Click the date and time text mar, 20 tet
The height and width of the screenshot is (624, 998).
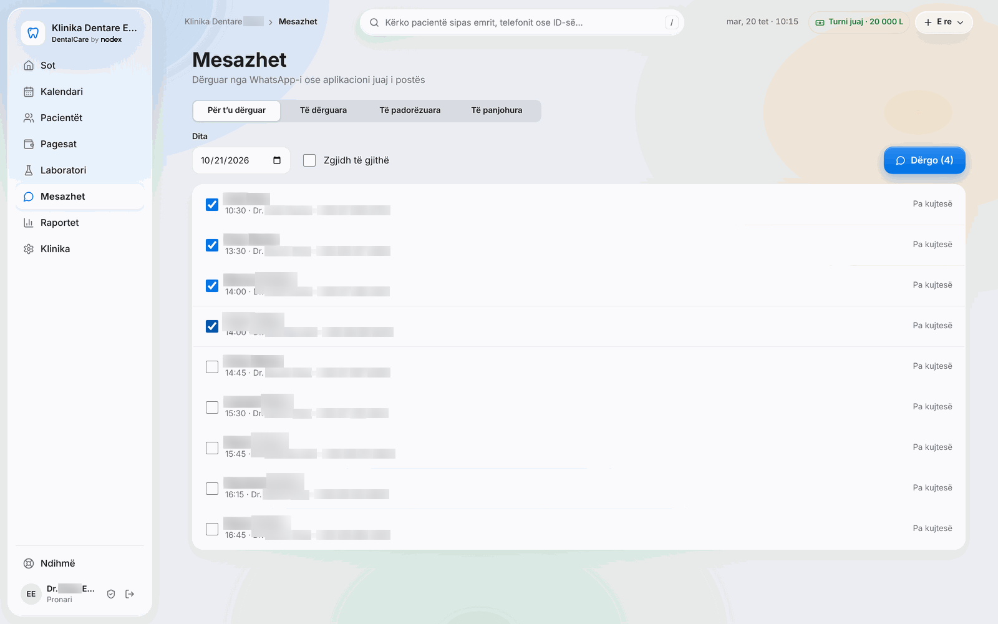click(x=762, y=22)
